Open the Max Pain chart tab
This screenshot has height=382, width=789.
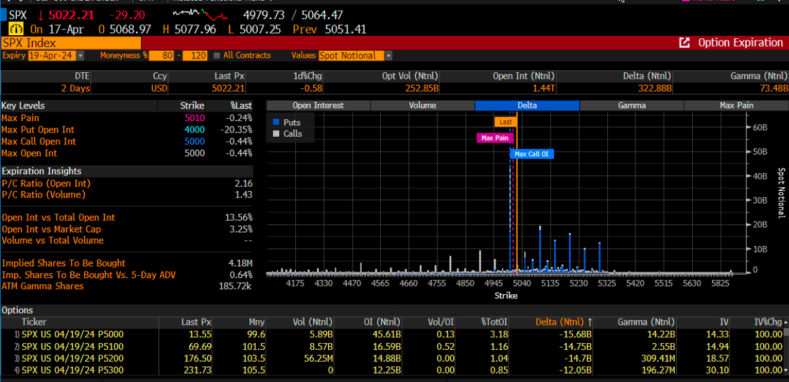tap(736, 106)
